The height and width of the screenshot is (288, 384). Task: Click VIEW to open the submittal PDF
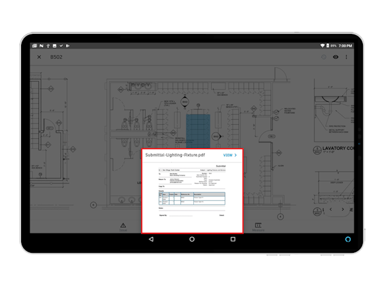227,155
